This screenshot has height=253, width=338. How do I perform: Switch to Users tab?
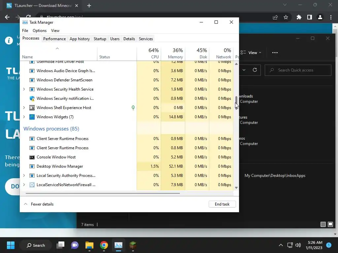[115, 39]
